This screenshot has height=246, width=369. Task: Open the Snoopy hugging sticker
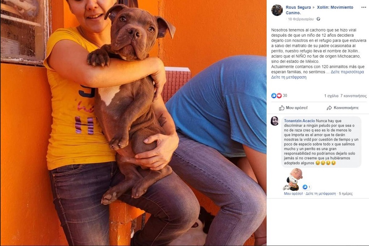click(293, 179)
